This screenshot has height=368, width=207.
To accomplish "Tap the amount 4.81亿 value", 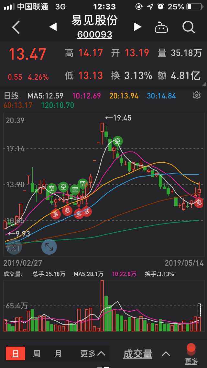I will point(186,75).
